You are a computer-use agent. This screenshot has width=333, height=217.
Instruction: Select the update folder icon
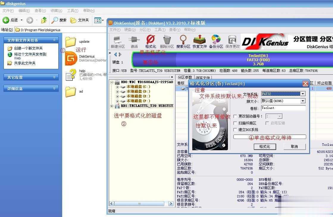coord(71,42)
